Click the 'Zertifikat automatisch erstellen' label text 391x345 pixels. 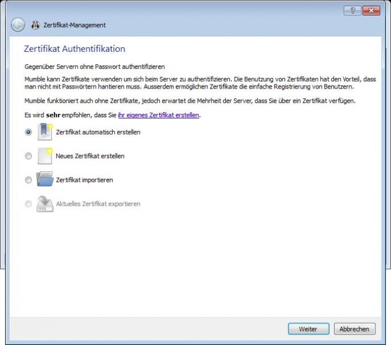coord(98,132)
